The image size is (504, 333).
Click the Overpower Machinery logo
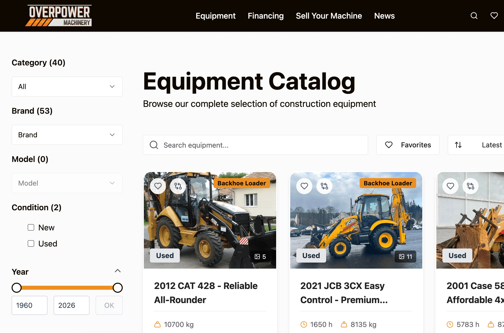(x=58, y=16)
